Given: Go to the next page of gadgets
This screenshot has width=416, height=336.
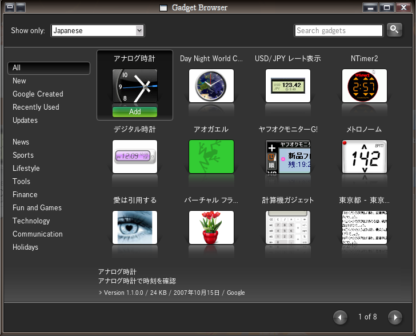Looking at the screenshot, I should coord(395,317).
